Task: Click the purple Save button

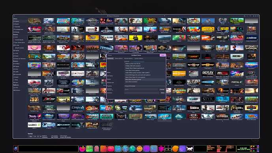Action: tap(163, 55)
